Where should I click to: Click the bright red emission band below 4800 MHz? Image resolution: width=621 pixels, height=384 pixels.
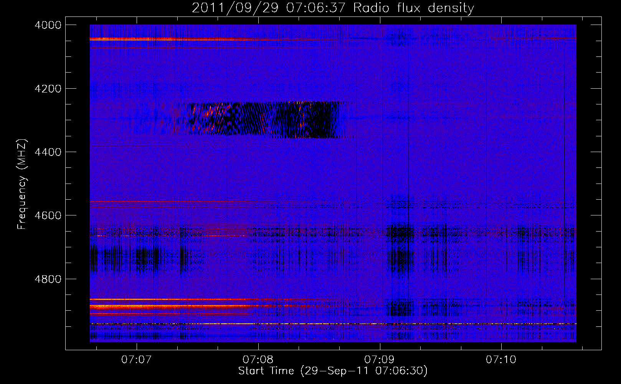[192, 306]
